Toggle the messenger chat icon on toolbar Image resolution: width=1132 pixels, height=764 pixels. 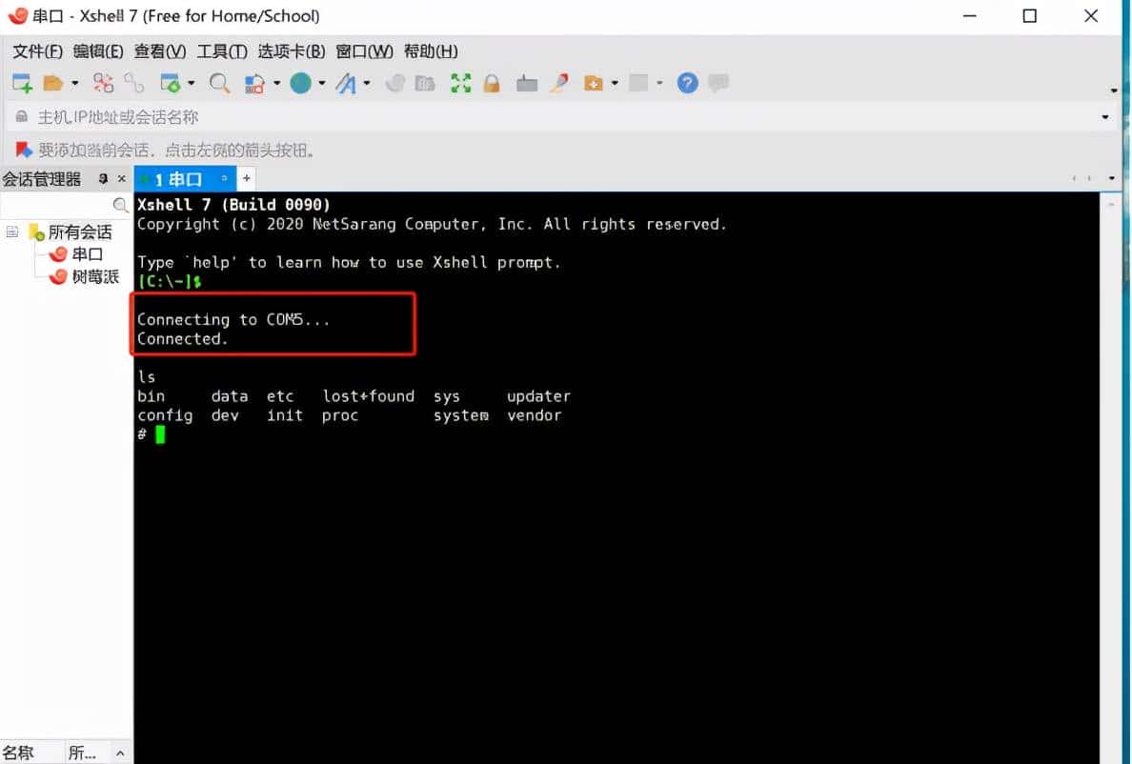tap(718, 84)
